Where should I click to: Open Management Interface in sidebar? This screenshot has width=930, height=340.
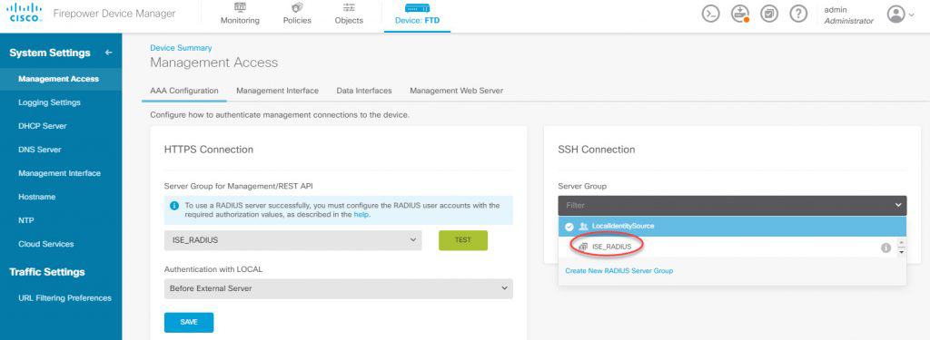tap(59, 173)
